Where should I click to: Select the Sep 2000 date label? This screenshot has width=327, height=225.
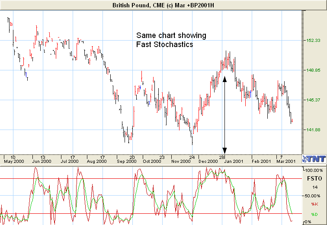pyautogui.click(x=126, y=161)
